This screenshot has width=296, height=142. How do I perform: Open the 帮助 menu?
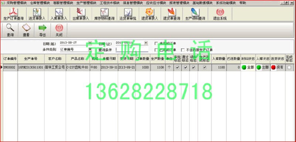click(x=243, y=3)
